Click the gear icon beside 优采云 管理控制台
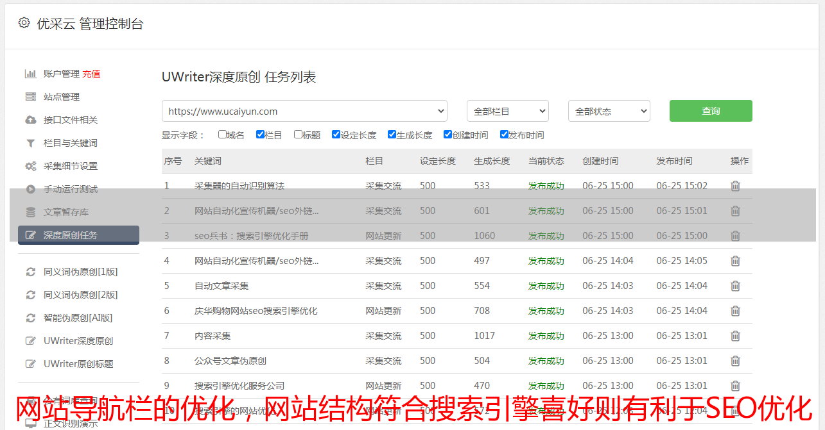The width and height of the screenshot is (825, 430). 24,23
